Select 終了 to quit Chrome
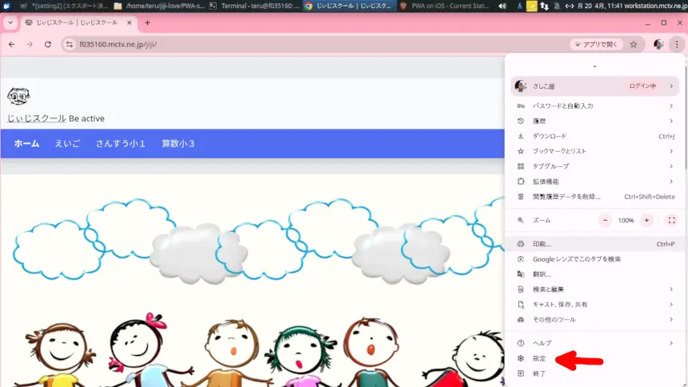 (595, 374)
